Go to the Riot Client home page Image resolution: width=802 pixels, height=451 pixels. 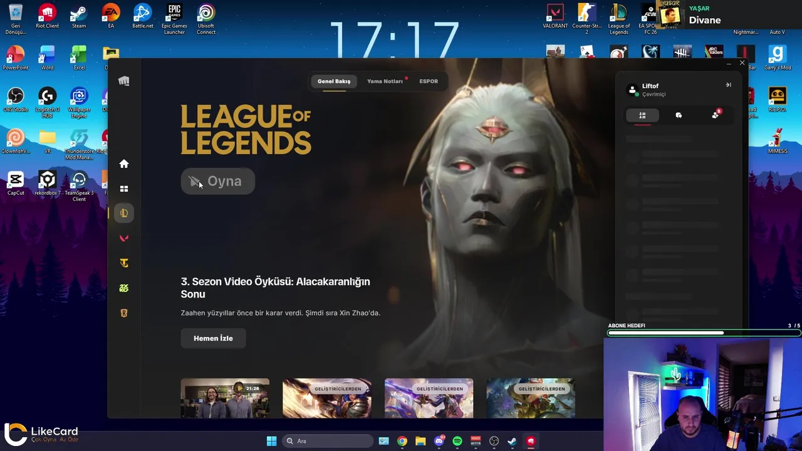point(124,164)
